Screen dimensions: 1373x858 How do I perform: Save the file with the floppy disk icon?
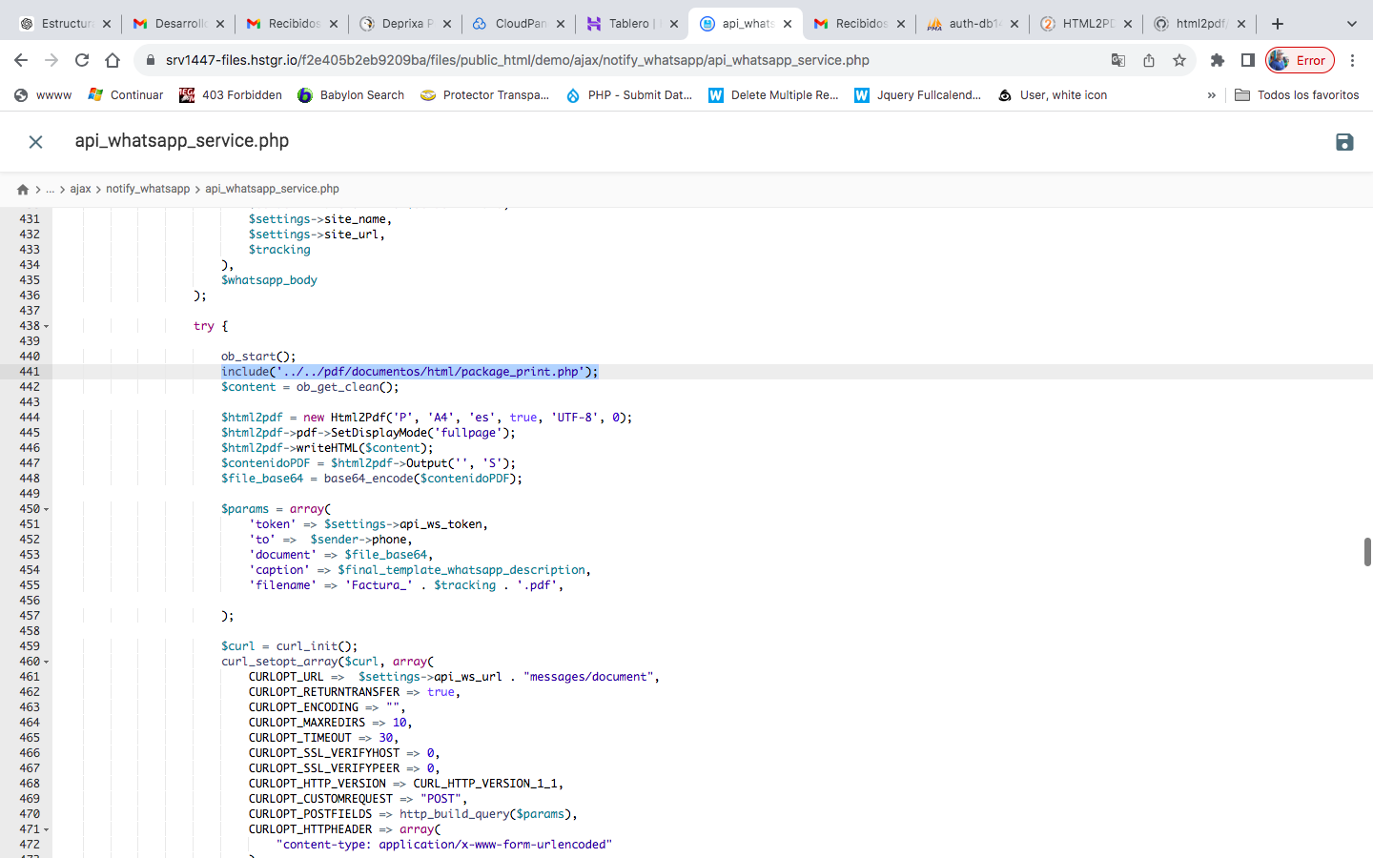pyautogui.click(x=1344, y=142)
